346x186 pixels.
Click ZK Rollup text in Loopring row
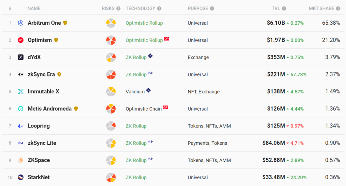[136, 126]
